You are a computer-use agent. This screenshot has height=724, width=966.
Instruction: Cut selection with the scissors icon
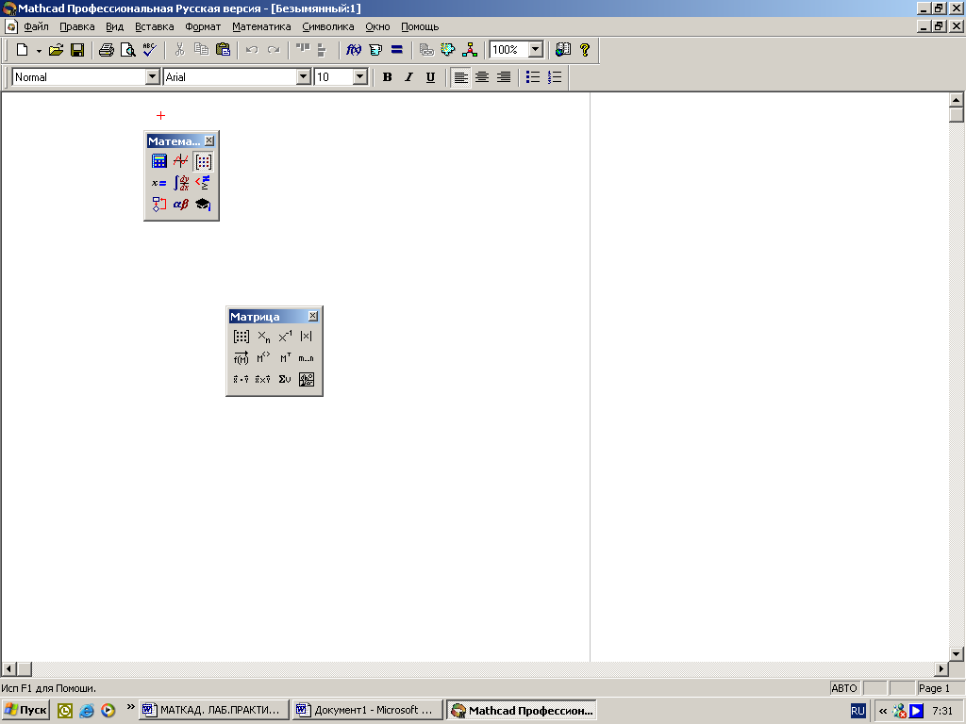[x=179, y=50]
